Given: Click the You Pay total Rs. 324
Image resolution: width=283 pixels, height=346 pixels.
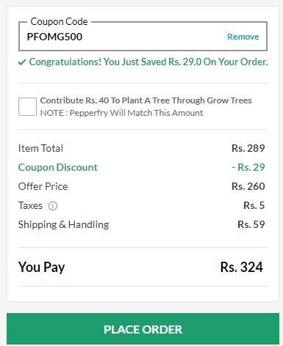Looking at the screenshot, I should pyautogui.click(x=241, y=267).
